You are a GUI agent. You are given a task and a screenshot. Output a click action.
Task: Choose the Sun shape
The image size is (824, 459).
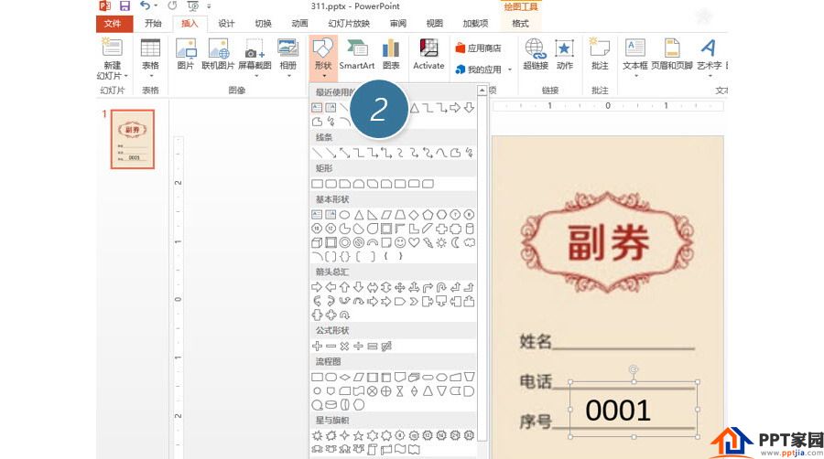(x=441, y=243)
